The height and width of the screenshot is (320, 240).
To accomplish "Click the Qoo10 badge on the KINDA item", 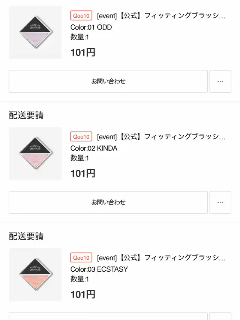I will point(81,136).
